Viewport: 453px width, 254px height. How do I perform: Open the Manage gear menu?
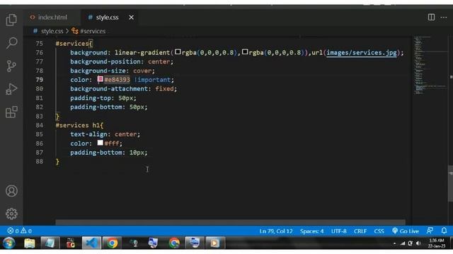point(11,214)
